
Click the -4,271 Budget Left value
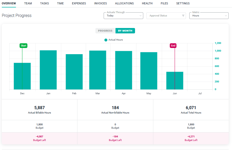(x=191, y=137)
